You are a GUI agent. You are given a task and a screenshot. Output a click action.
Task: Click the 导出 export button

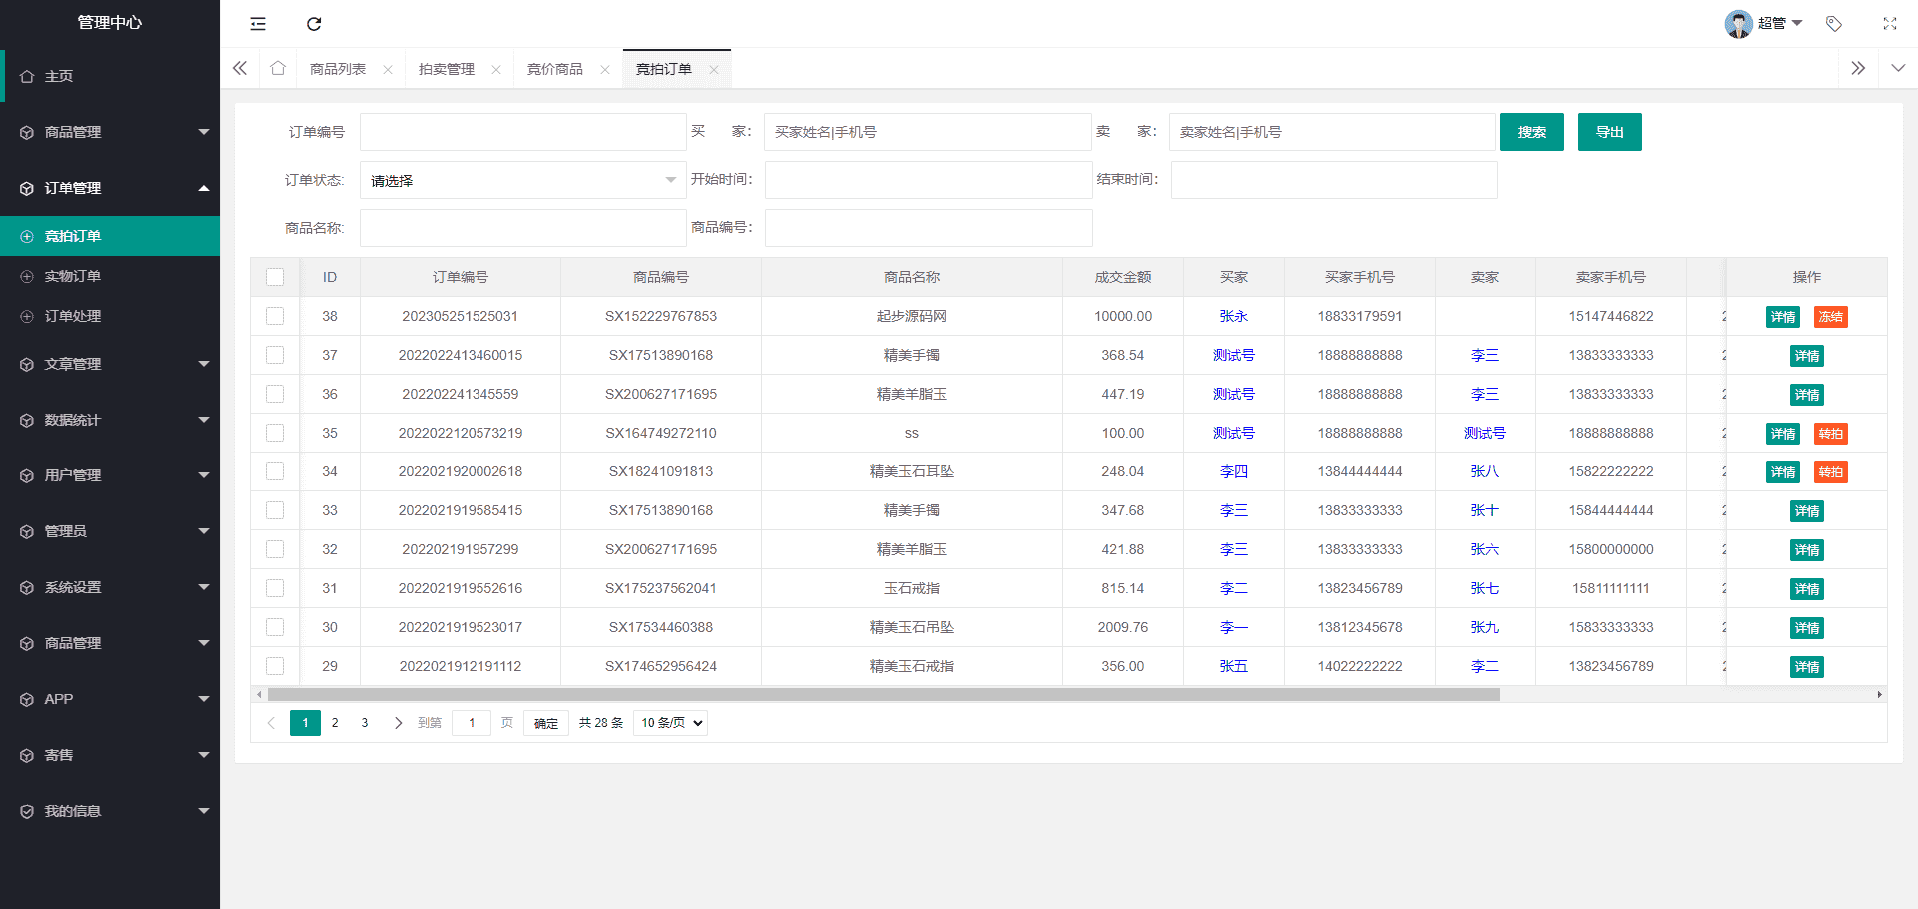tap(1609, 132)
